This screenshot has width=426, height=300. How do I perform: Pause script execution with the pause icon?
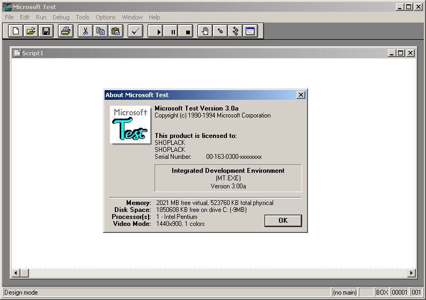[x=170, y=31]
